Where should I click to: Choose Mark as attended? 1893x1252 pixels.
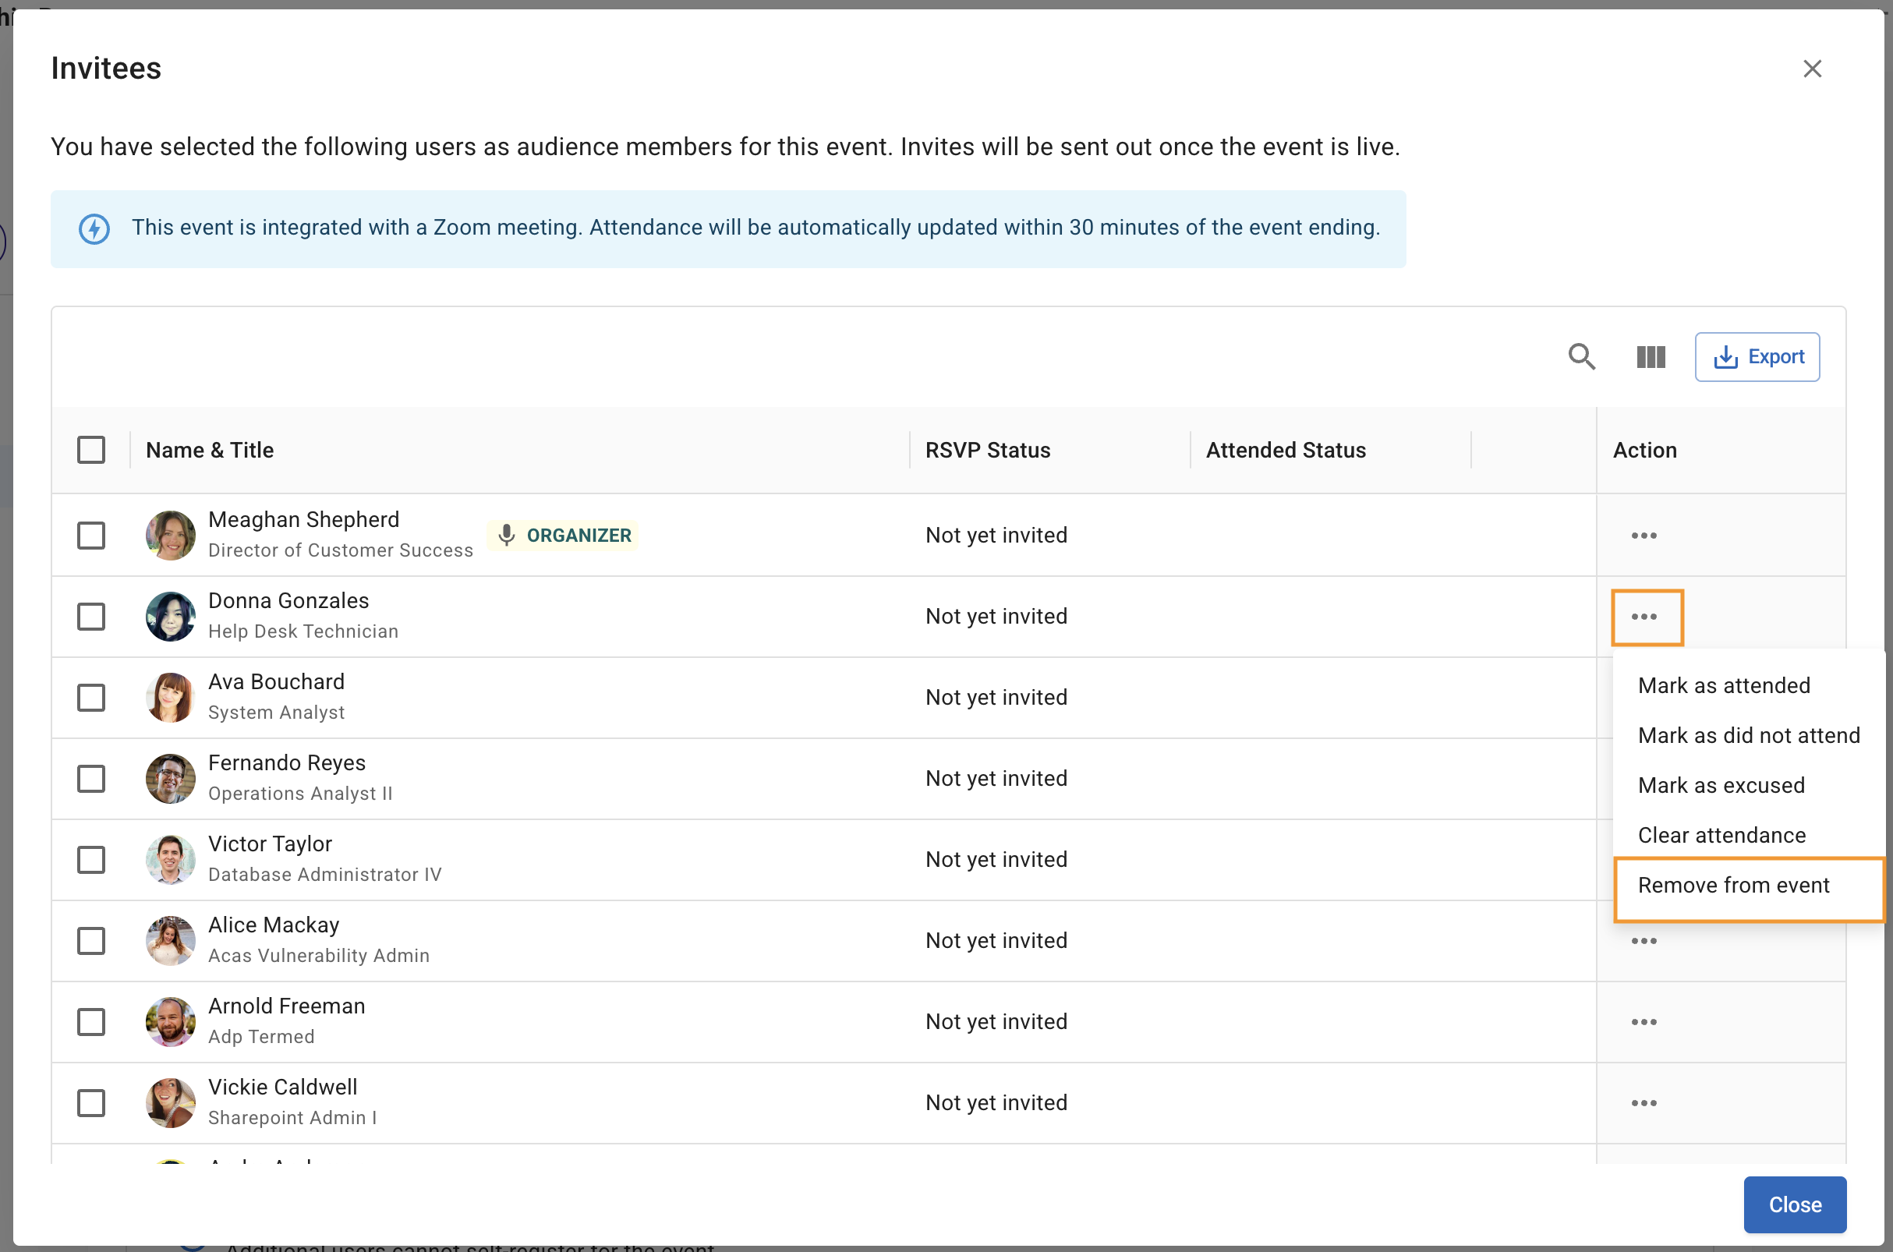1723,685
